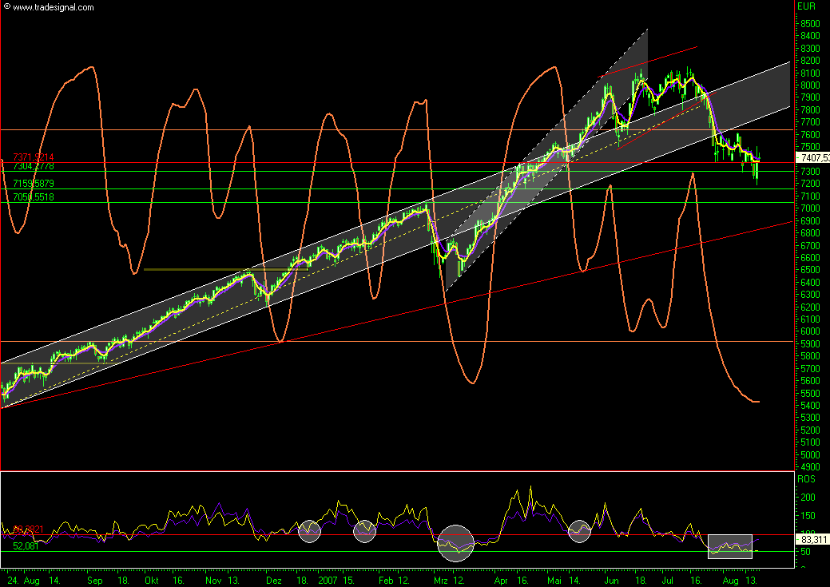Click the 7050,5518 support level label
Viewport: 830px width, 587px height.
33,196
